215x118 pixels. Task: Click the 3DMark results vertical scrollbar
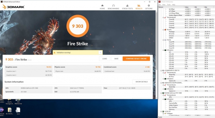156,41
